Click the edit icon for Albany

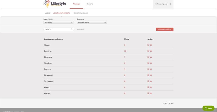(x=148, y=45)
